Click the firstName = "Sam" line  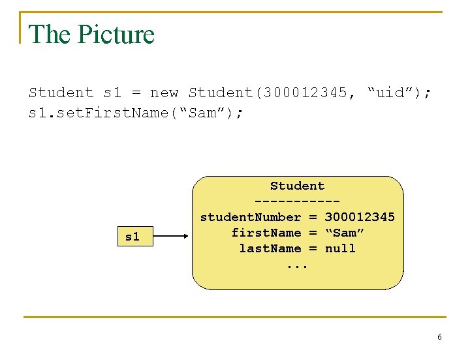[297, 233]
